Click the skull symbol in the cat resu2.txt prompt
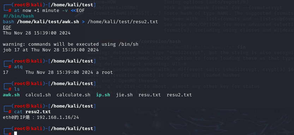This screenshot has width=294, height=135. [x=28, y=106]
